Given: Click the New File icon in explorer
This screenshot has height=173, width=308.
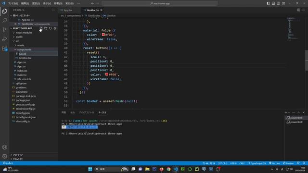Looking at the screenshot, I should 41,28.
